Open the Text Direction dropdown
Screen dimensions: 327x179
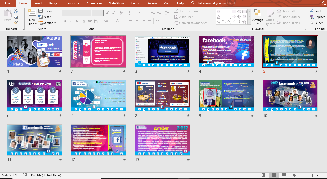[187, 11]
